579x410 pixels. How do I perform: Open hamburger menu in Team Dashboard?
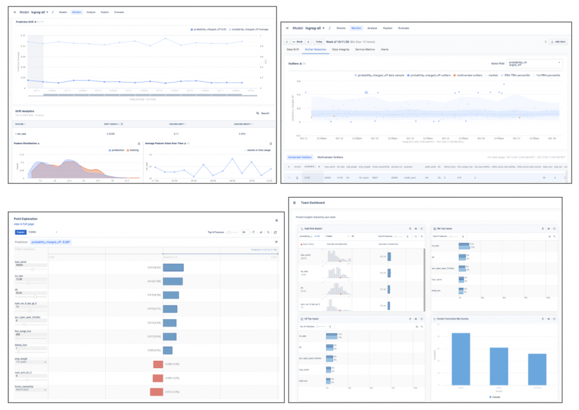294,203
